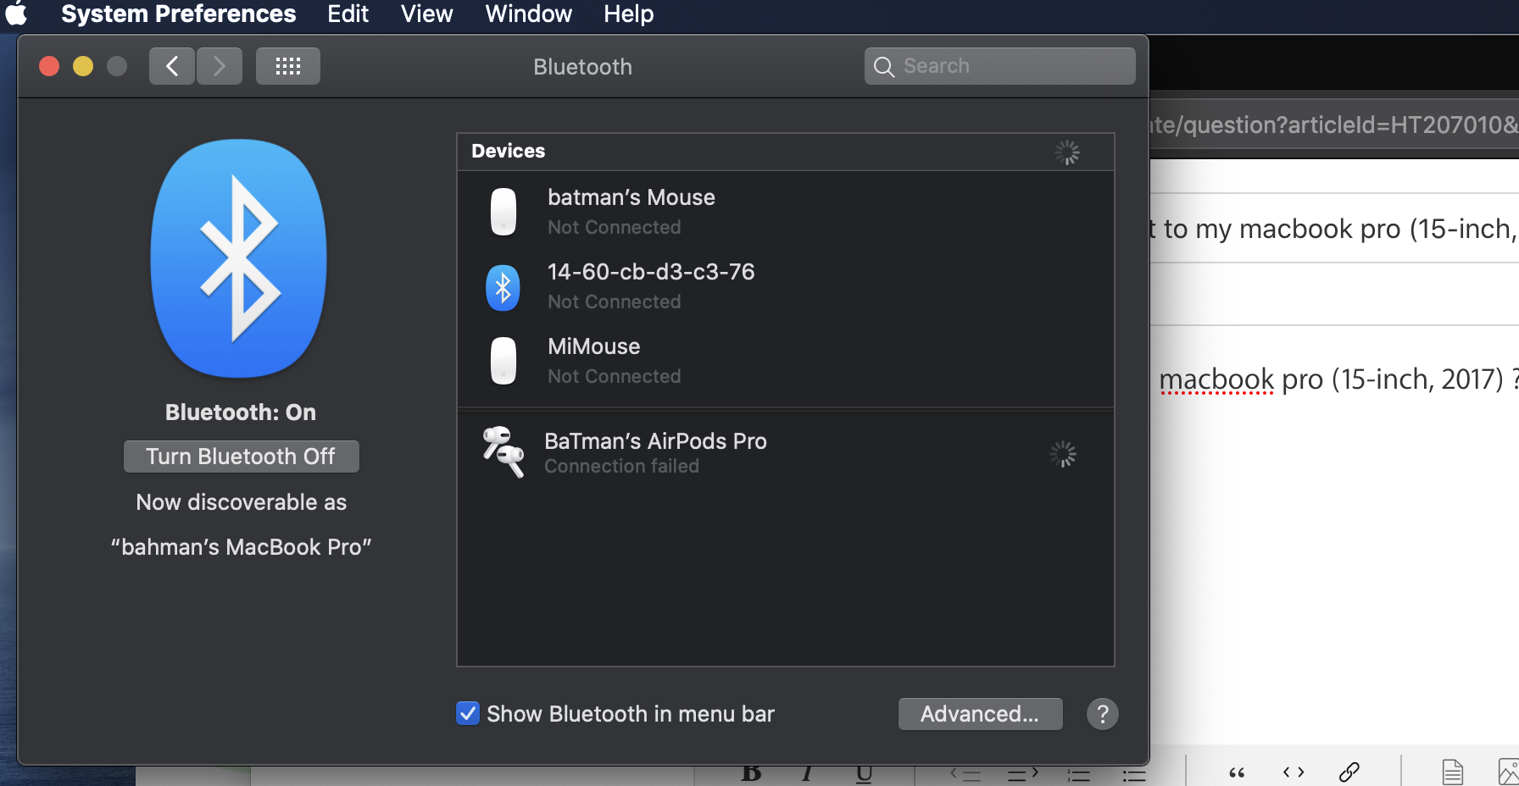Insert bulleted list in the browser editor
1519x786 pixels.
1134,775
